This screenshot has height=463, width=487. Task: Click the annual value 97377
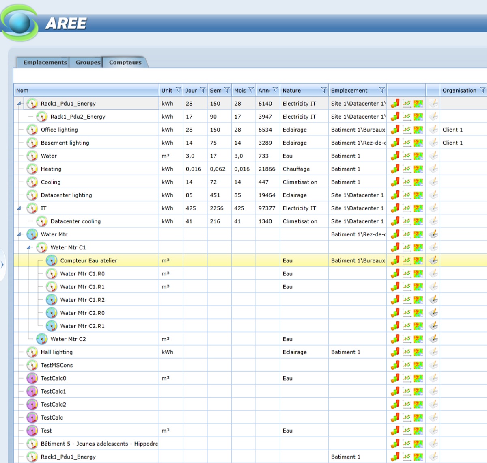[267, 208]
